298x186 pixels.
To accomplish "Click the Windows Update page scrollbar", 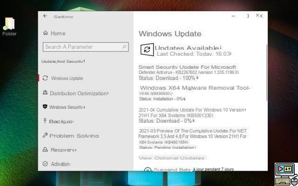I will (267, 73).
